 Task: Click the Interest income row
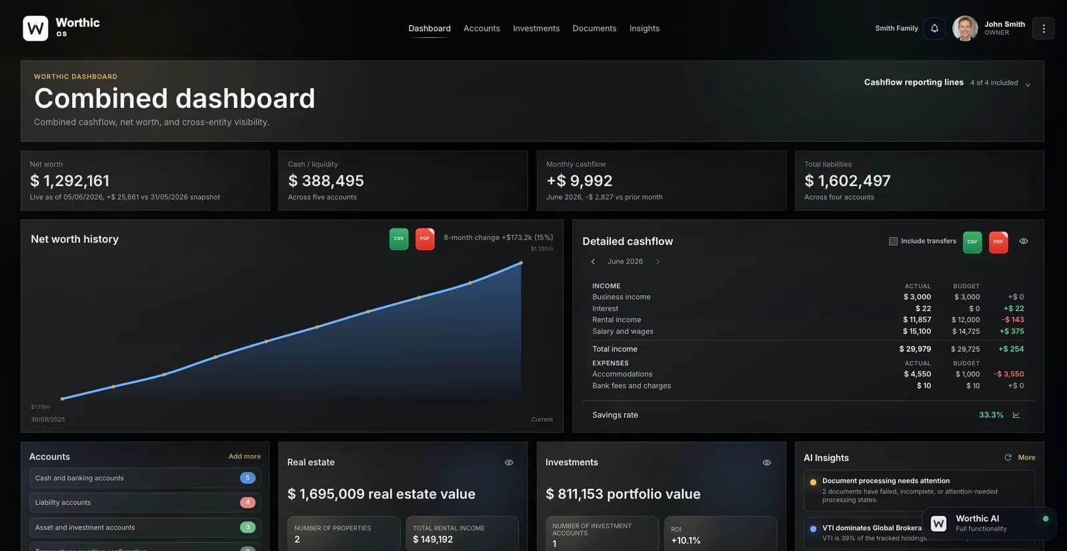[x=808, y=308]
